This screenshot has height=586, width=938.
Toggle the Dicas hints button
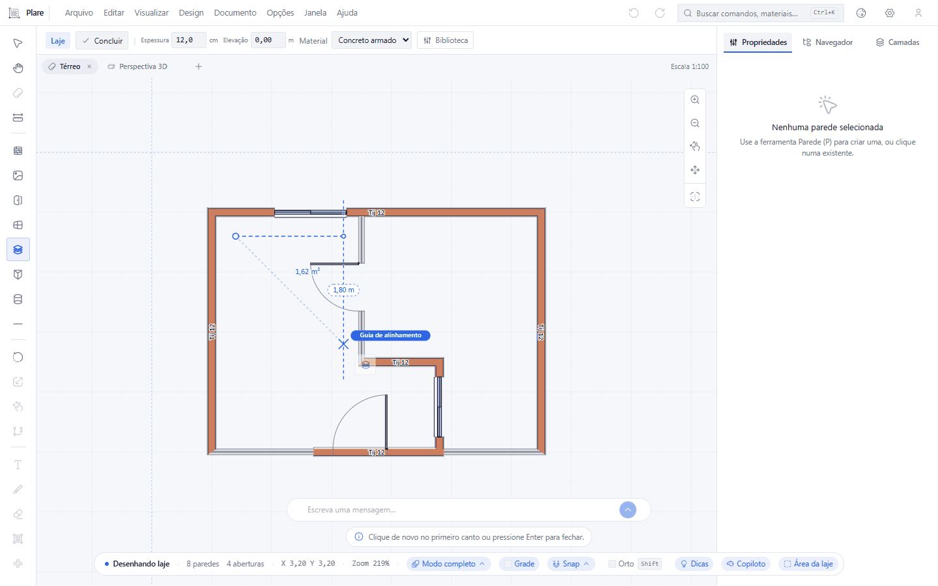pos(694,564)
